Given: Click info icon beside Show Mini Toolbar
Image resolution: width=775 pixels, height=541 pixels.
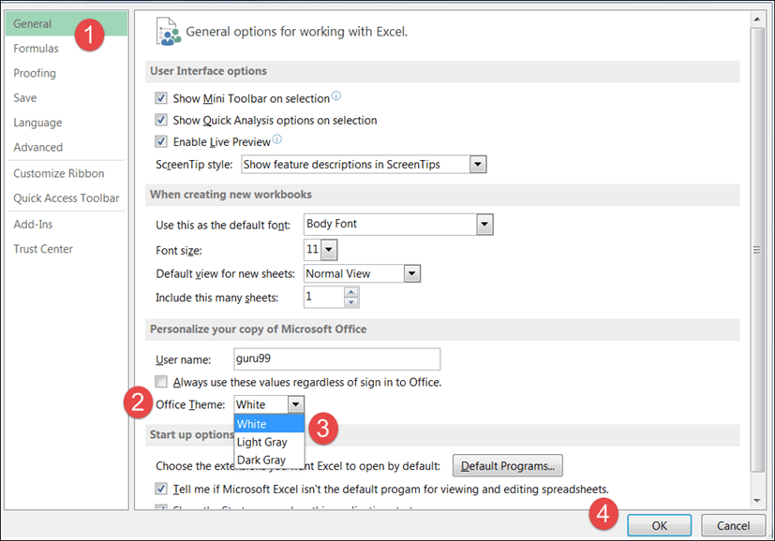Looking at the screenshot, I should [x=336, y=96].
